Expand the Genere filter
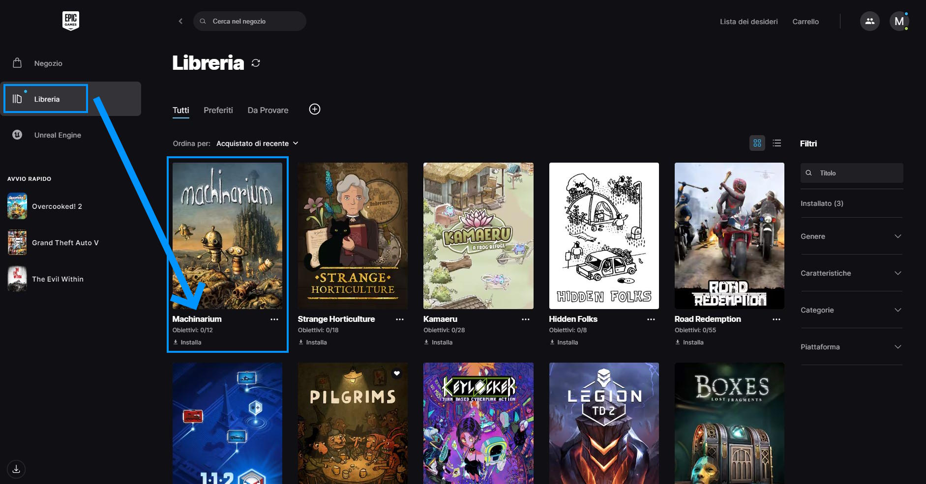 (851, 236)
